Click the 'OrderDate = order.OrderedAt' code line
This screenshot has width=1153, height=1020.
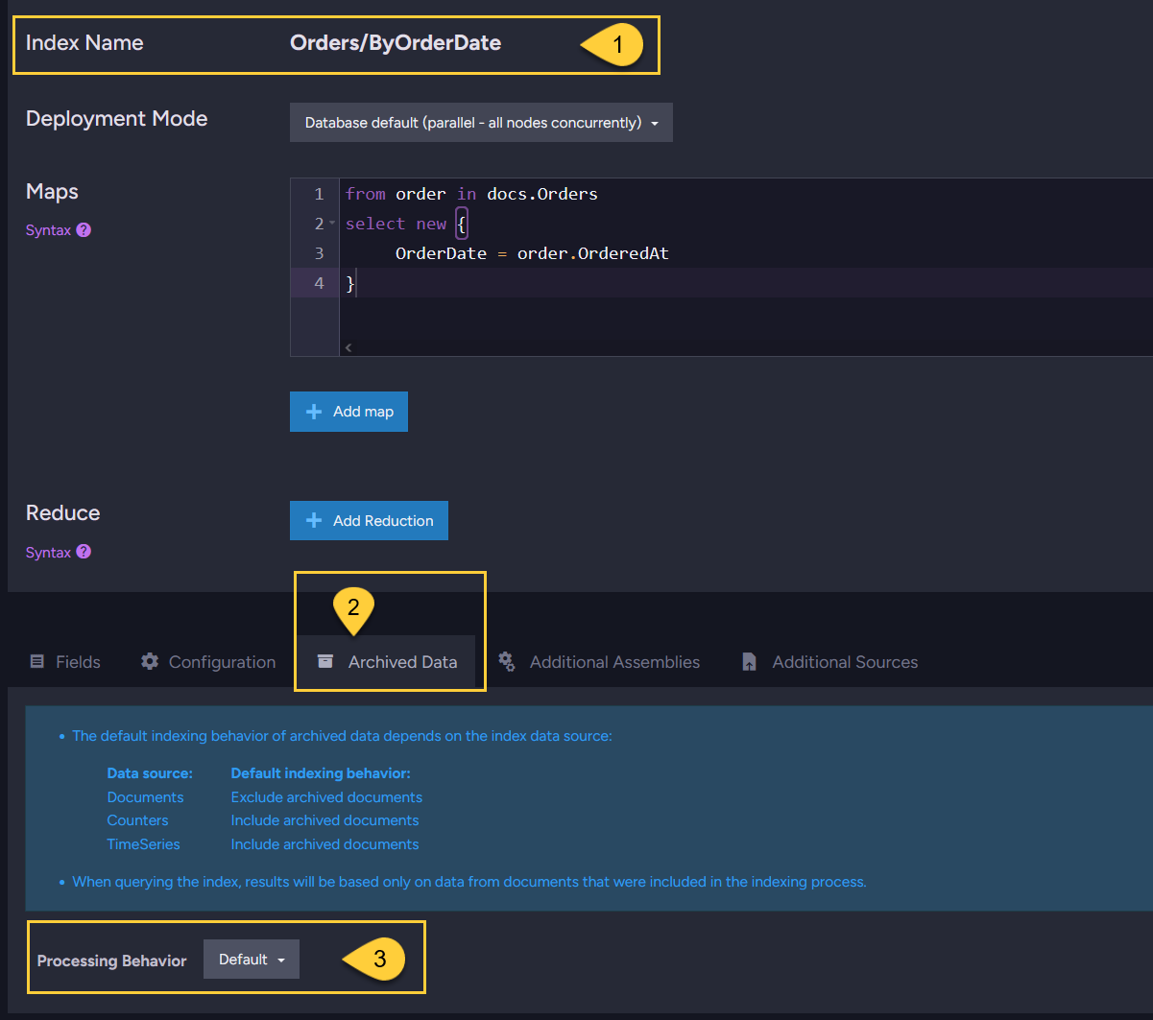point(532,253)
